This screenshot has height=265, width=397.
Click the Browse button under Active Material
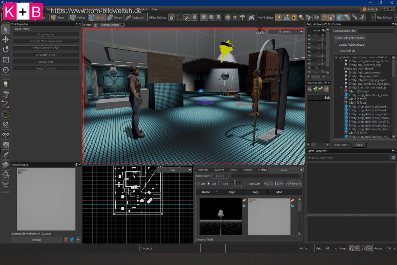[37, 240]
